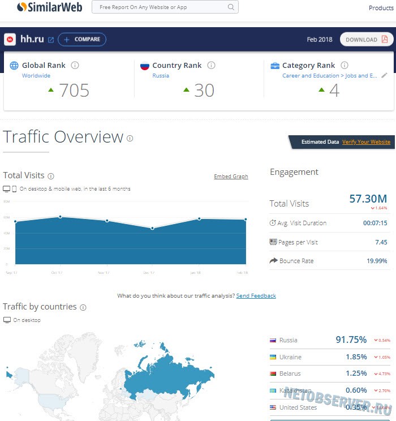Click the Jan 18 data point on graph
The width and height of the screenshot is (396, 421).
pos(199,219)
